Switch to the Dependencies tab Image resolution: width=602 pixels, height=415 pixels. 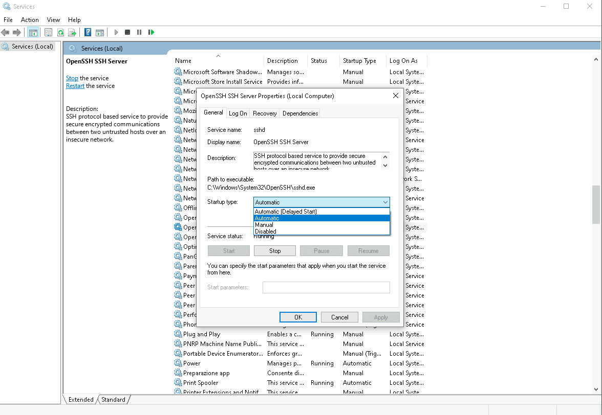click(x=300, y=113)
